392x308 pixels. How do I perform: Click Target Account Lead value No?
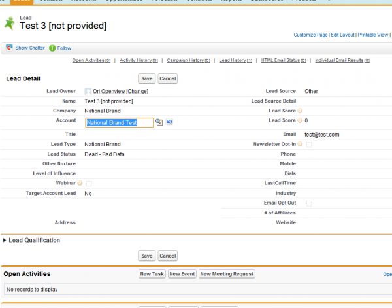point(88,194)
